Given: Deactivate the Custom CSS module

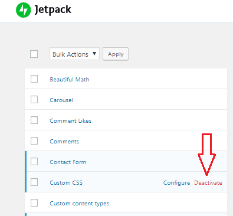Looking at the screenshot, I should click(208, 182).
